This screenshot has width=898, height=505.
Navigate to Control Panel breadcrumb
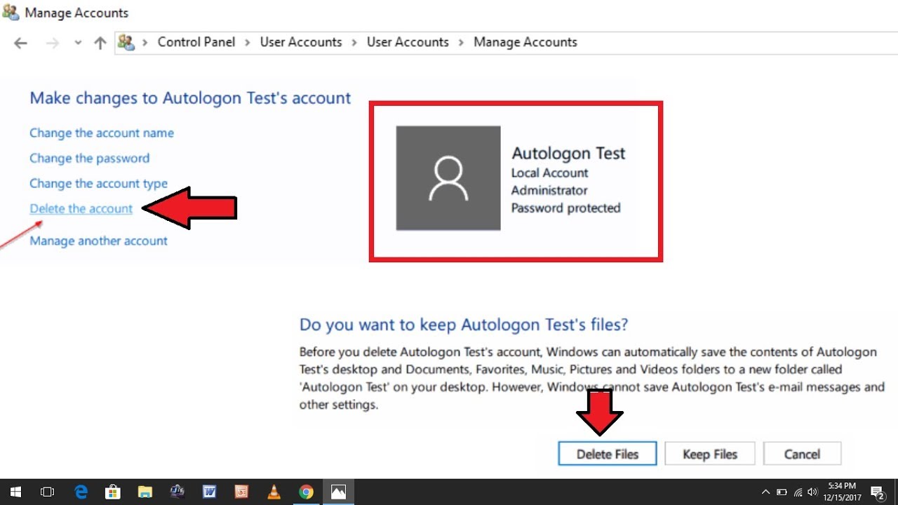pos(196,42)
